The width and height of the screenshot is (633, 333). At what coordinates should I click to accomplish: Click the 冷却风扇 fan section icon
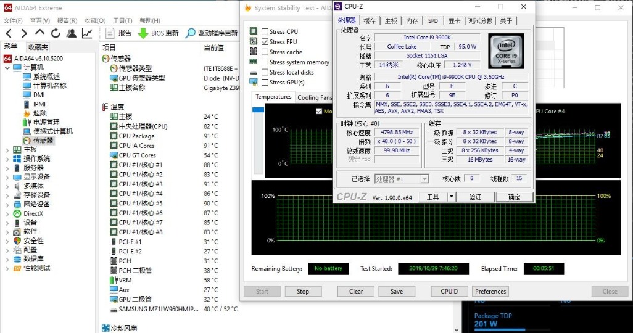click(105, 327)
